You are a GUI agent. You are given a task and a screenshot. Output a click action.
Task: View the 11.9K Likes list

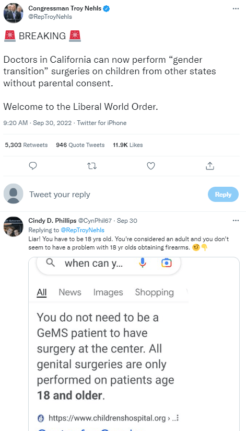pos(127,145)
